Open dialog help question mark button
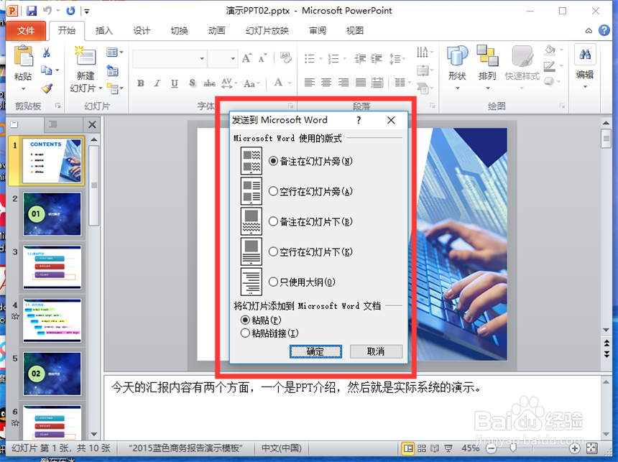The height and width of the screenshot is (462, 618). pos(359,120)
